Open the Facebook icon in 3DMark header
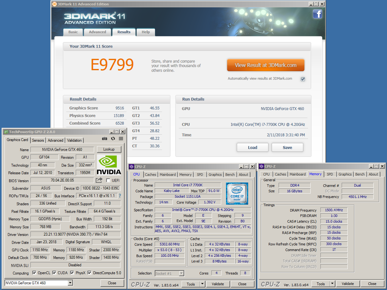387x290 pixels. pyautogui.click(x=317, y=14)
